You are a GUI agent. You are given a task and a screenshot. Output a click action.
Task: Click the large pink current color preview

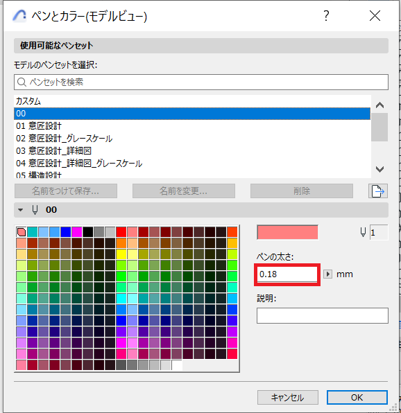287,232
